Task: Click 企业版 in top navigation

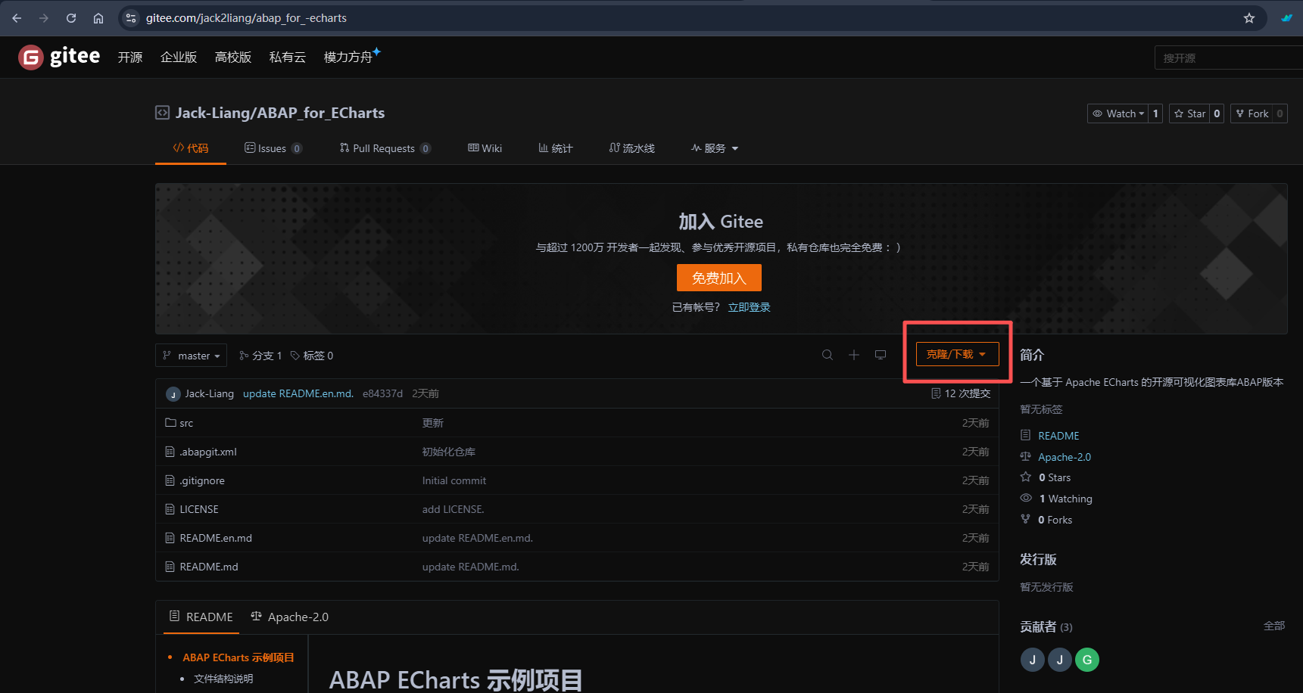Action: click(179, 57)
